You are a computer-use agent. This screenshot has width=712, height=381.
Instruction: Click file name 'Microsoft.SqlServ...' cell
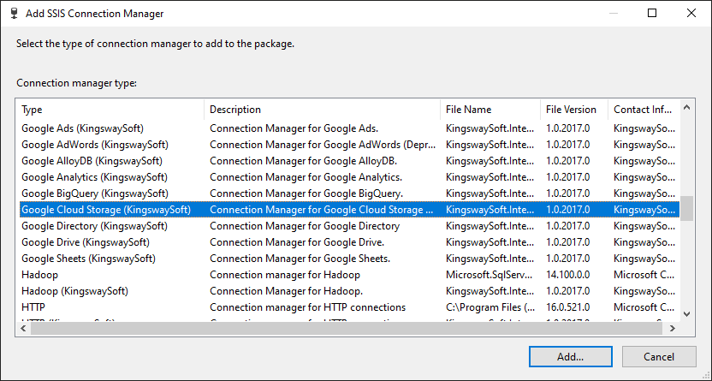(490, 275)
